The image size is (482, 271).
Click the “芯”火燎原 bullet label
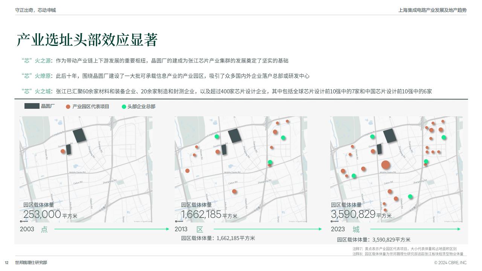37,76
